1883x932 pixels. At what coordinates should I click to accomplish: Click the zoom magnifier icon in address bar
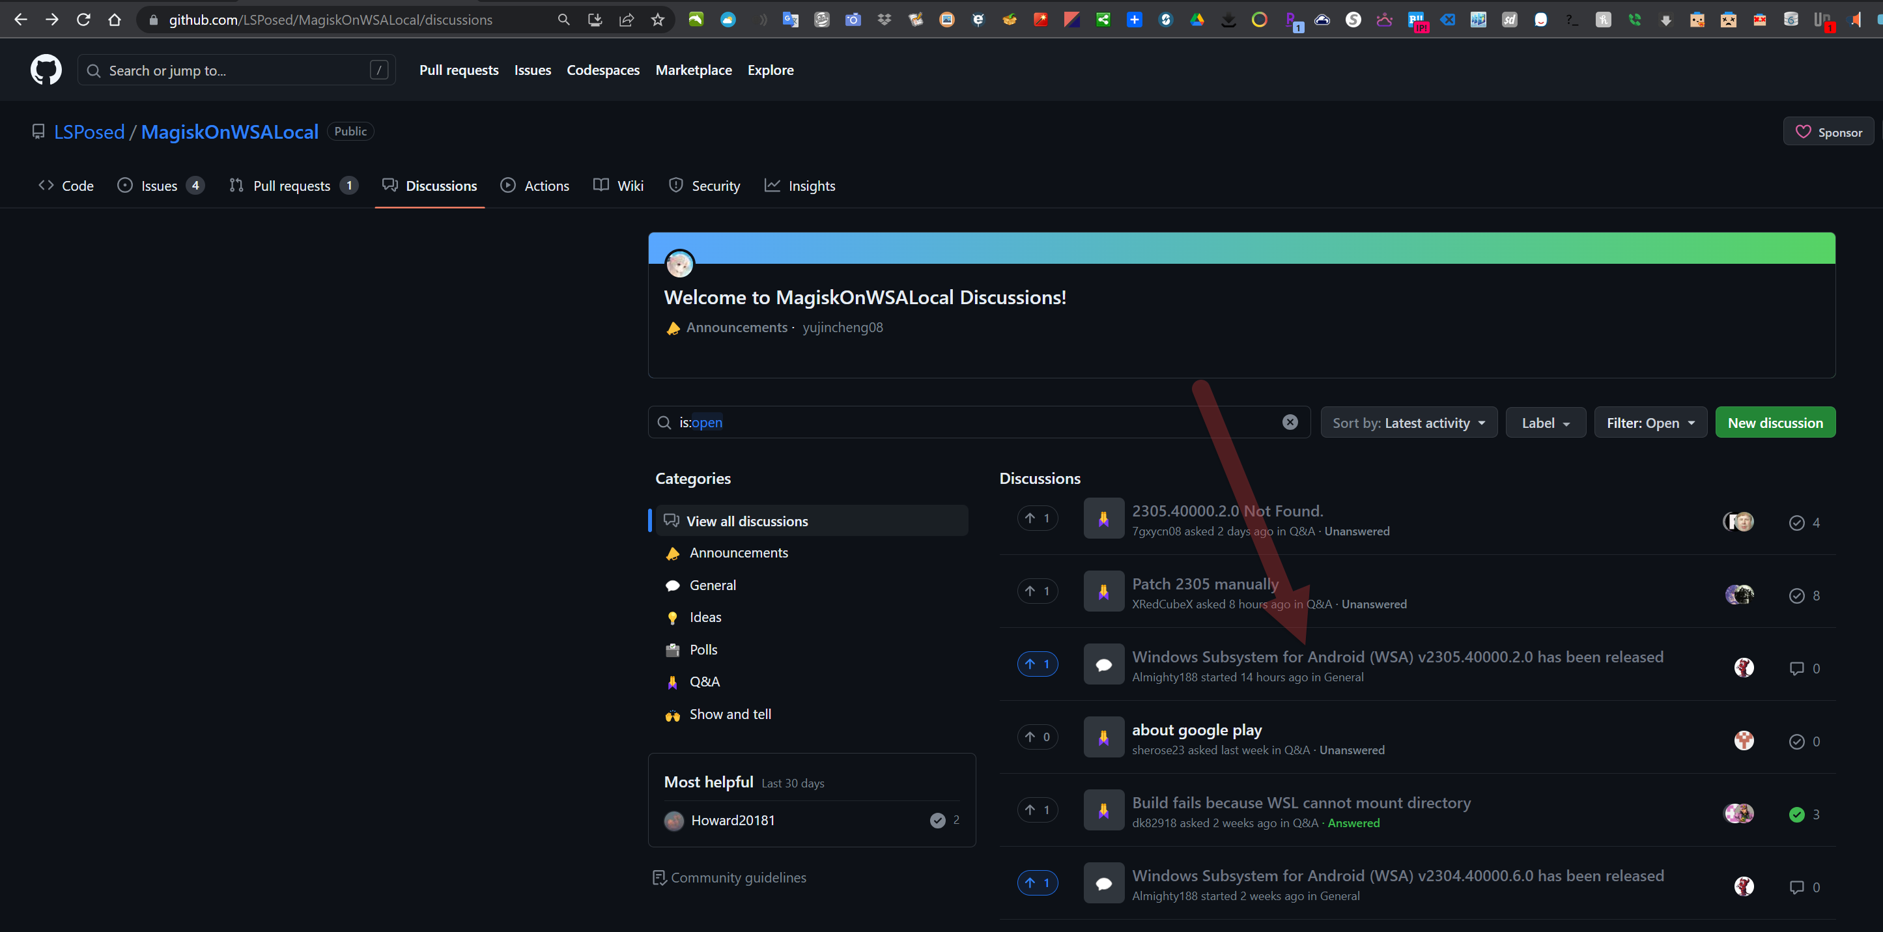(x=563, y=20)
